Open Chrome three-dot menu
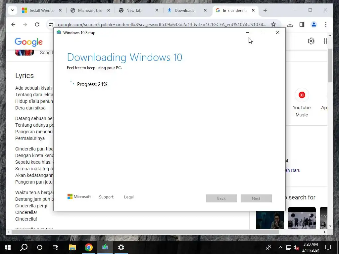 326,24
